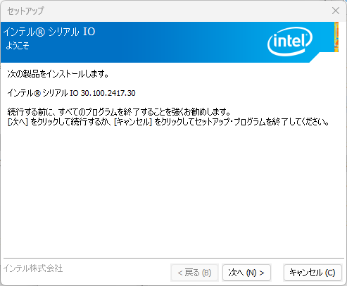Click the registered trademark ® symbol in the heading
This screenshot has width=347, height=286.
(x=40, y=32)
